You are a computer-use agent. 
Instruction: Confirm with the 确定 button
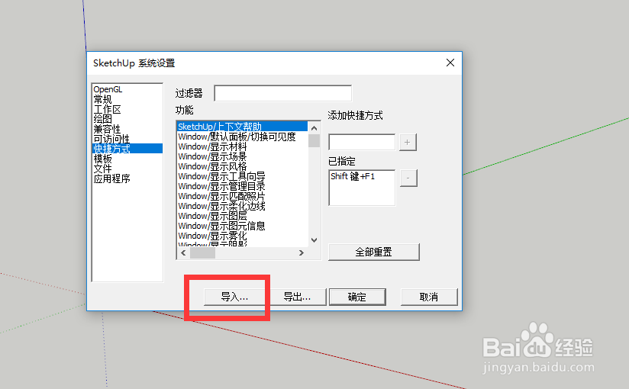pos(357,297)
